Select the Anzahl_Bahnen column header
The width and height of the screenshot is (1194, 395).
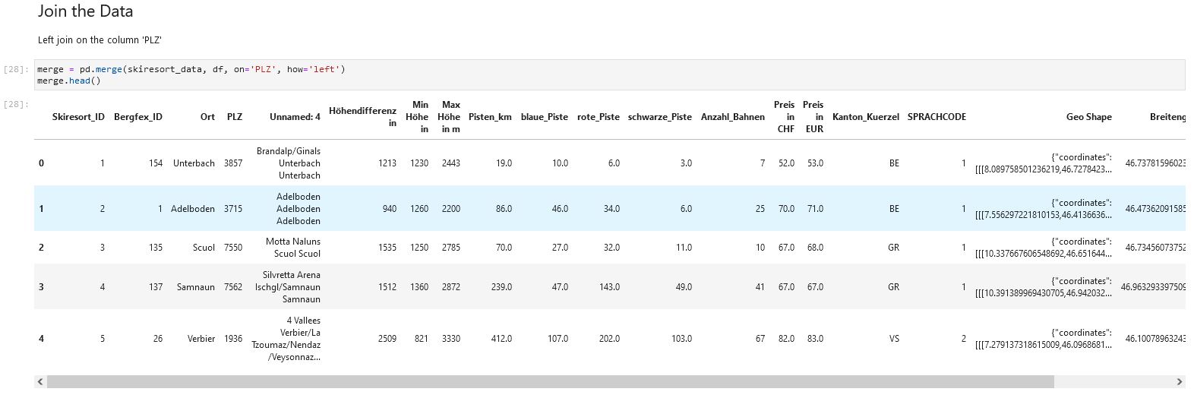732,117
